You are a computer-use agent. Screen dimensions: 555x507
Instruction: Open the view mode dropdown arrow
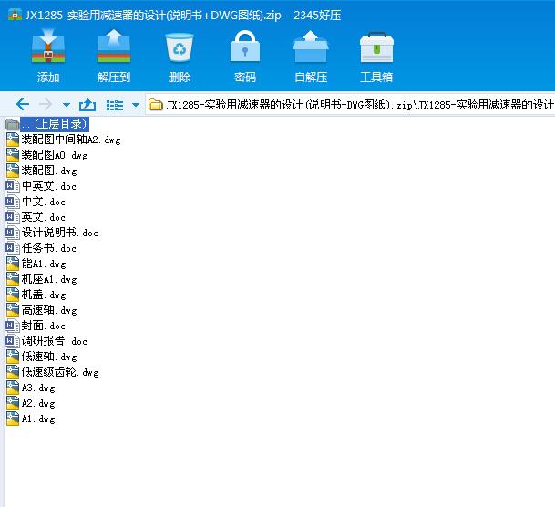coord(136,105)
